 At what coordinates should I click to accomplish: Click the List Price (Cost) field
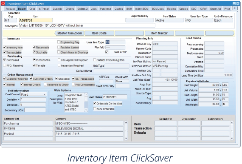(165, 80)
